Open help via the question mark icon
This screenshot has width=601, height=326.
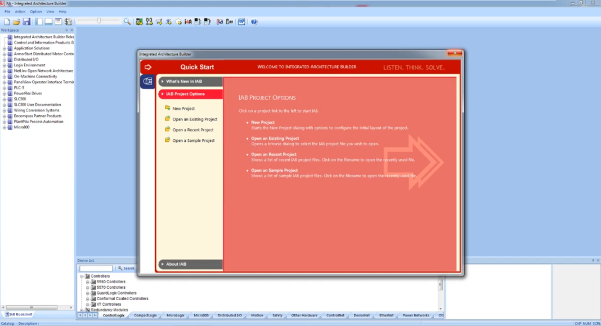tap(254, 22)
